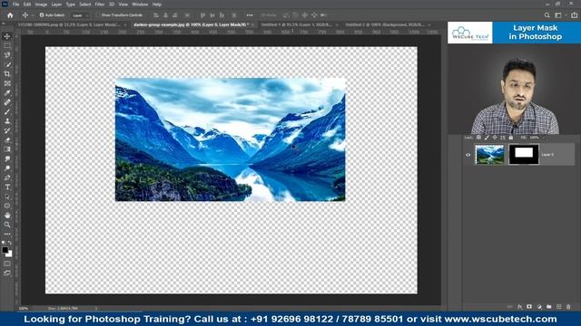The height and width of the screenshot is (326, 581).
Task: Select the Dodge tool
Action: click(7, 168)
